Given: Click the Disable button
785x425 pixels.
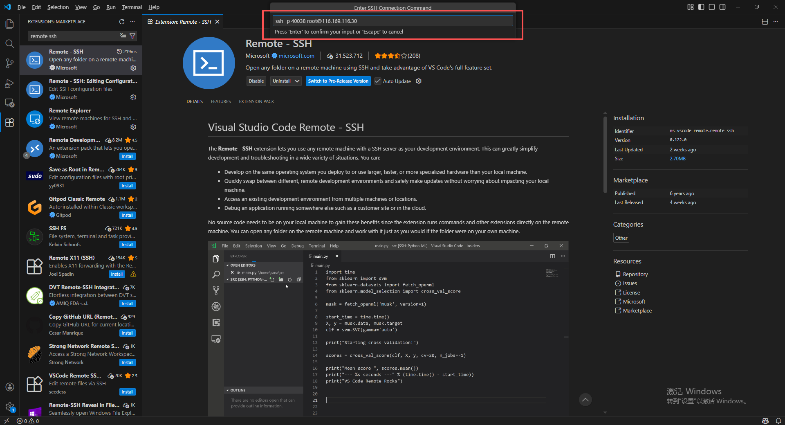Looking at the screenshot, I should click(256, 81).
